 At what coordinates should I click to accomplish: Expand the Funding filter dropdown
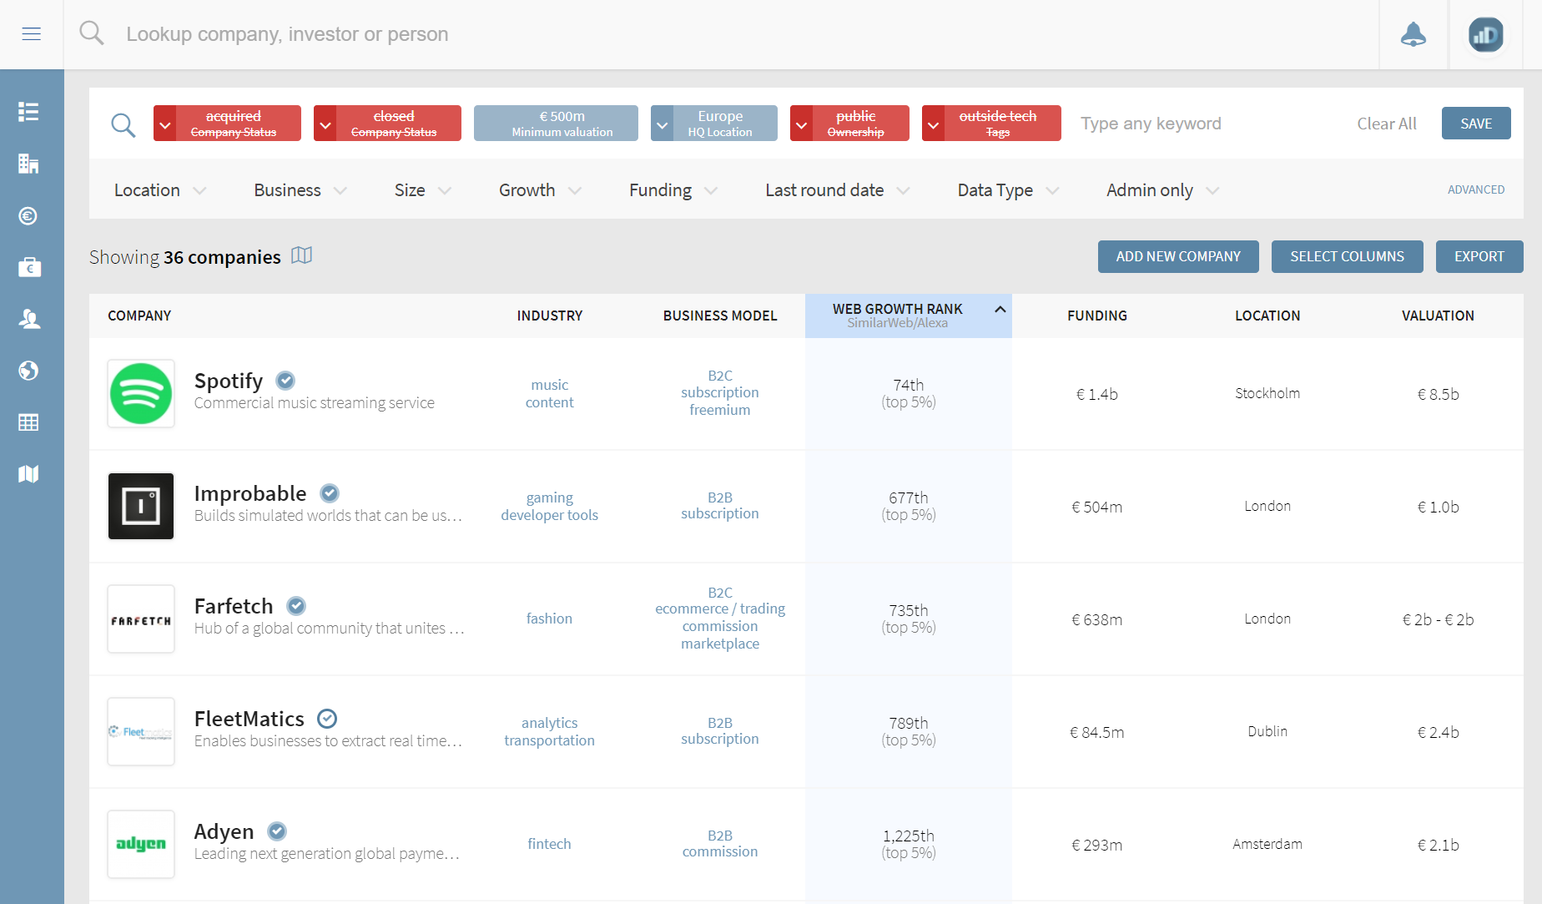coord(673,190)
